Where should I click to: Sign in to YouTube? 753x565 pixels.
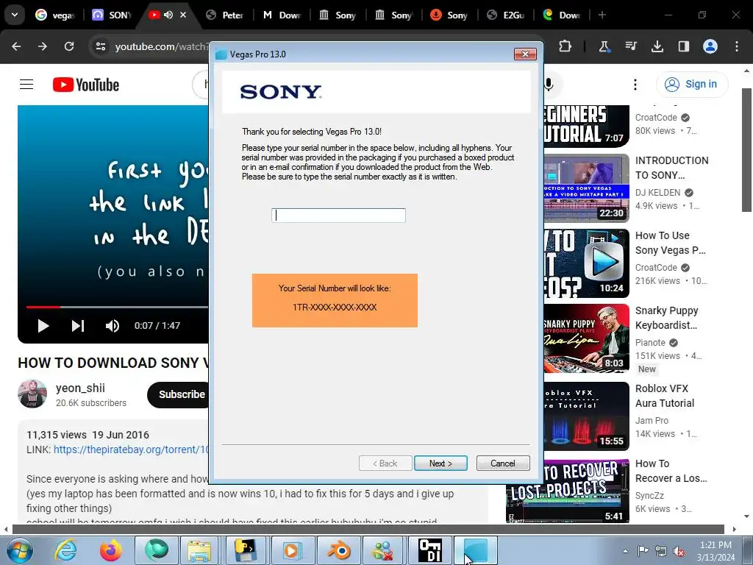tap(691, 84)
